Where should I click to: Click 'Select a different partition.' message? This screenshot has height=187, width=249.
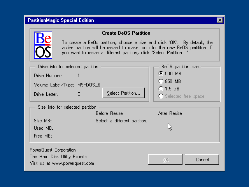click(121, 121)
